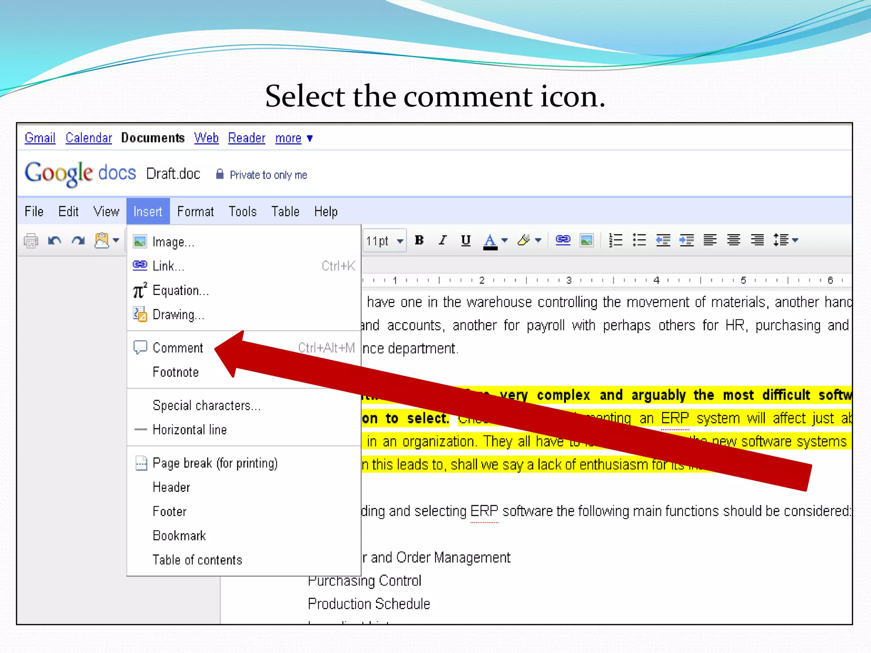Open the line spacing dropdown

786,240
